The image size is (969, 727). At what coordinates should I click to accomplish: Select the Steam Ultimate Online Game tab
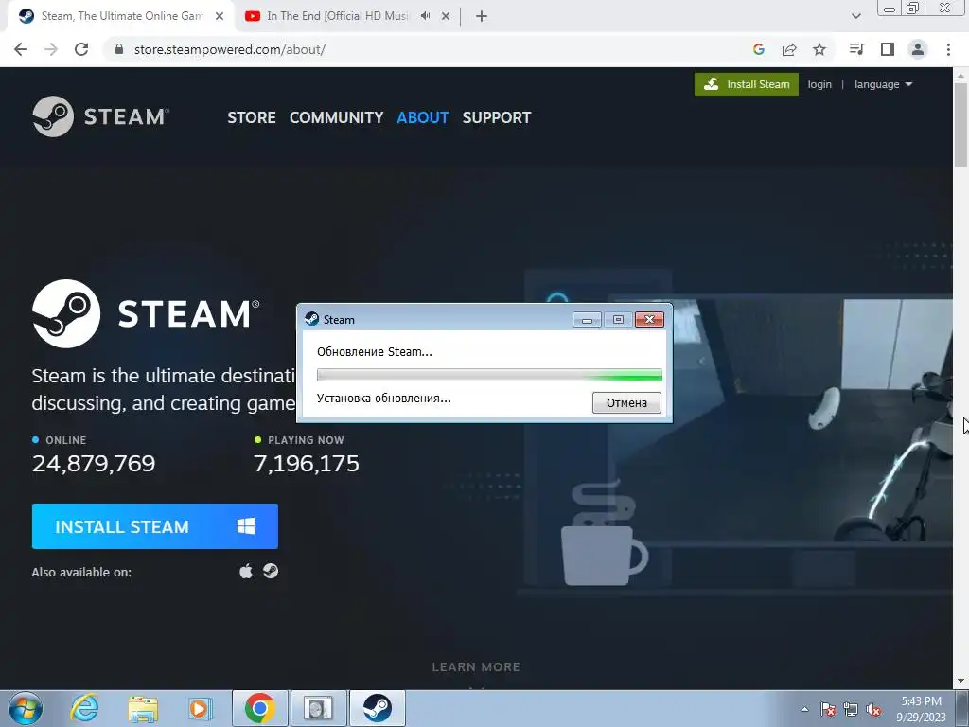(121, 16)
